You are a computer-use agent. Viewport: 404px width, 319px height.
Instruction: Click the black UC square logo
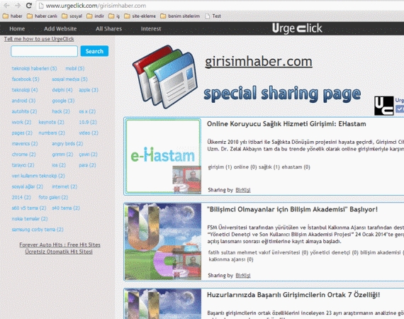pos(384,106)
